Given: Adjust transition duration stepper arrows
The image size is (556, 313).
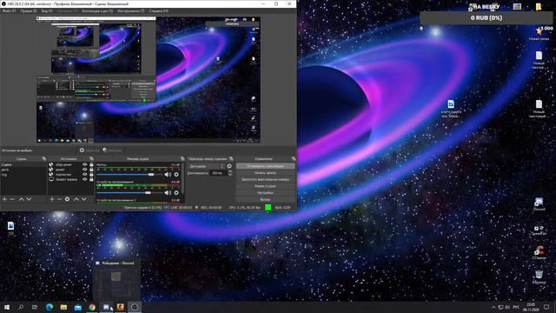Looking at the screenshot, I should point(229,173).
